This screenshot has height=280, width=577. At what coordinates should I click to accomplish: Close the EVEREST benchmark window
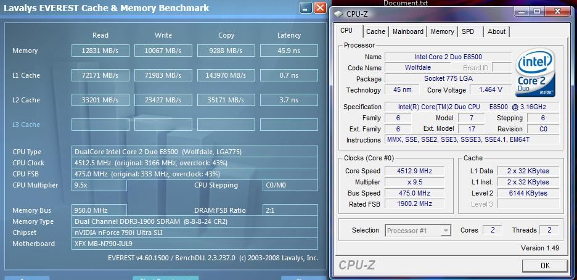pos(320,8)
